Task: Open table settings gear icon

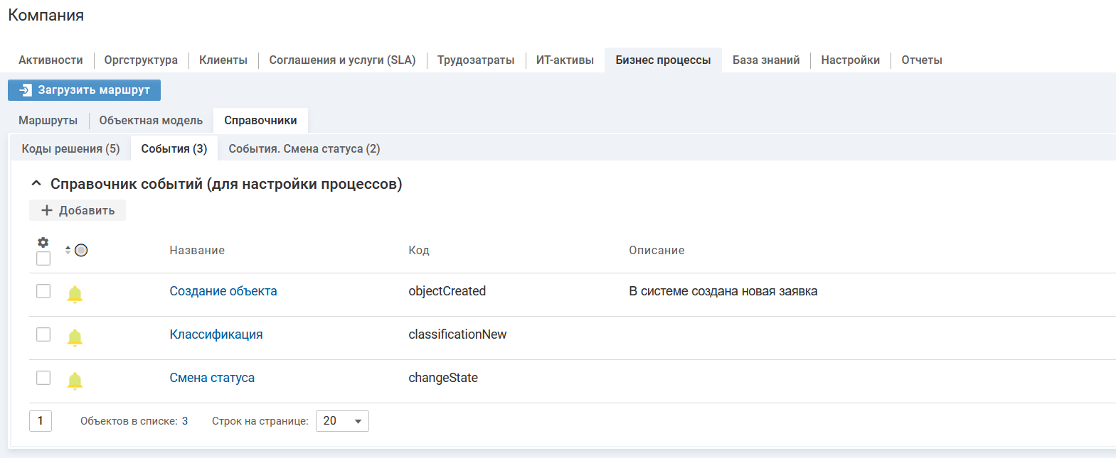Action: (x=43, y=242)
